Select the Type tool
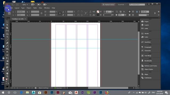170x95 pixels. [x=7, y=37]
